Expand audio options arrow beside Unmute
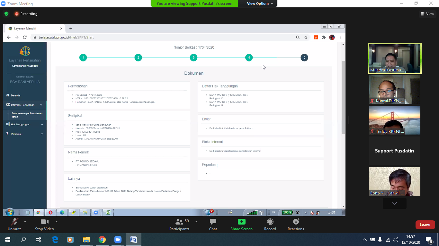Screen dimensions: 439x246 25,222
